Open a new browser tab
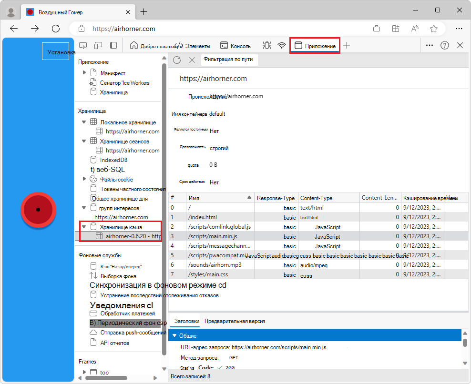 tap(144, 12)
